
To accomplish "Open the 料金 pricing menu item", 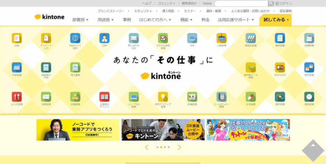I will 205,20.
